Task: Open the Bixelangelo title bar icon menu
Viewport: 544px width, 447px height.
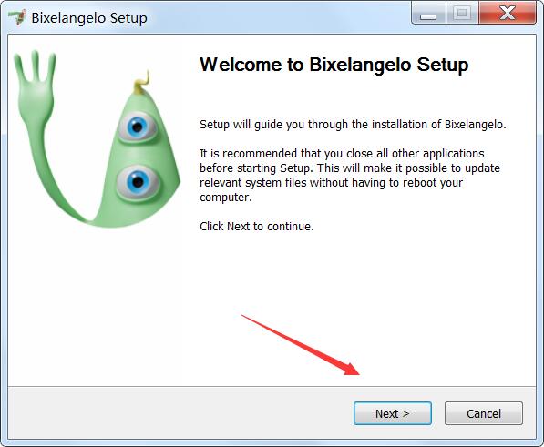Action: [16, 17]
